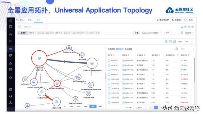Click the redis-cart node in the graph
Screen dimensions: 203x114
(56, 102)
